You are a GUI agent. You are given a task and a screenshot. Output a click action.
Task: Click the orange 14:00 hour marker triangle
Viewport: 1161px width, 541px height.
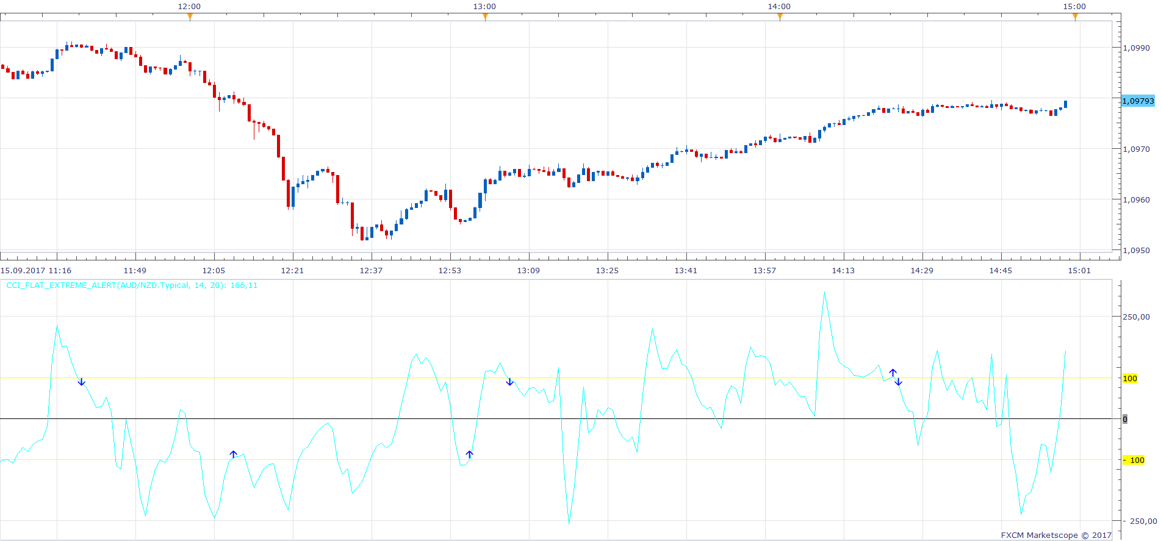780,17
